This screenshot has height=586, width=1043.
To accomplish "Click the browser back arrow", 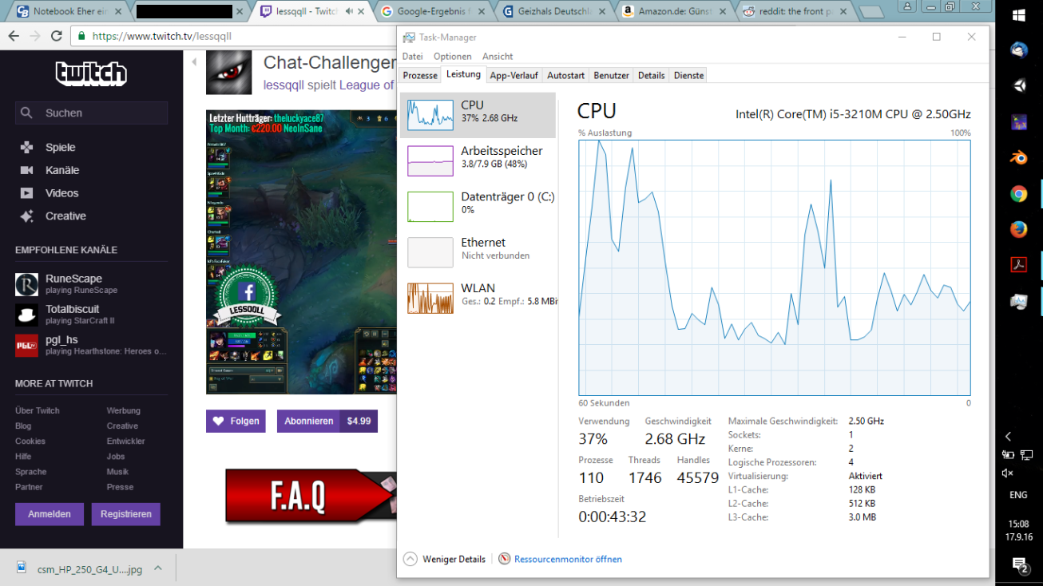I will click(x=14, y=37).
